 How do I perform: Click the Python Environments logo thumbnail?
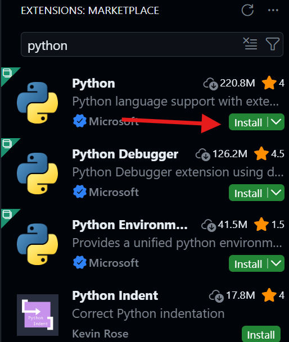tap(37, 244)
